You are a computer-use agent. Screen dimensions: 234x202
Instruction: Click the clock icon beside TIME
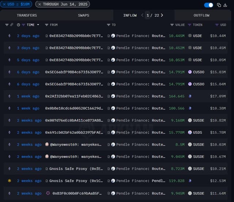tap(19, 25)
